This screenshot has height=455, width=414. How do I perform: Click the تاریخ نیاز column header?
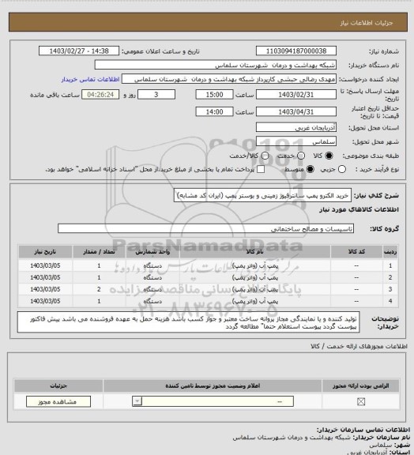pos(45,252)
